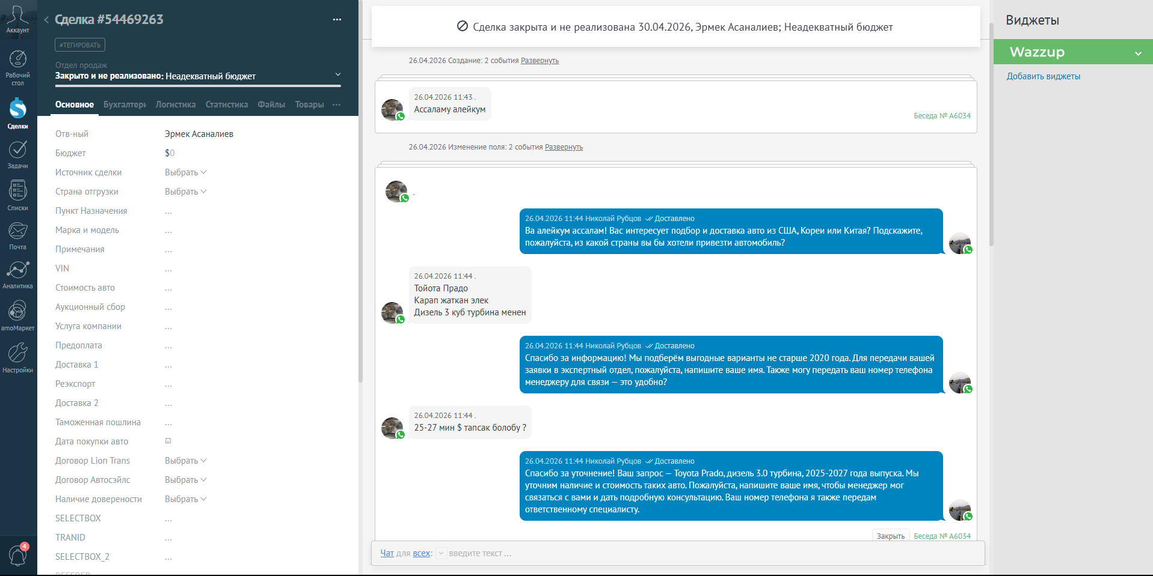Open Страна отгрузки Выбрать dropdown

185,192
